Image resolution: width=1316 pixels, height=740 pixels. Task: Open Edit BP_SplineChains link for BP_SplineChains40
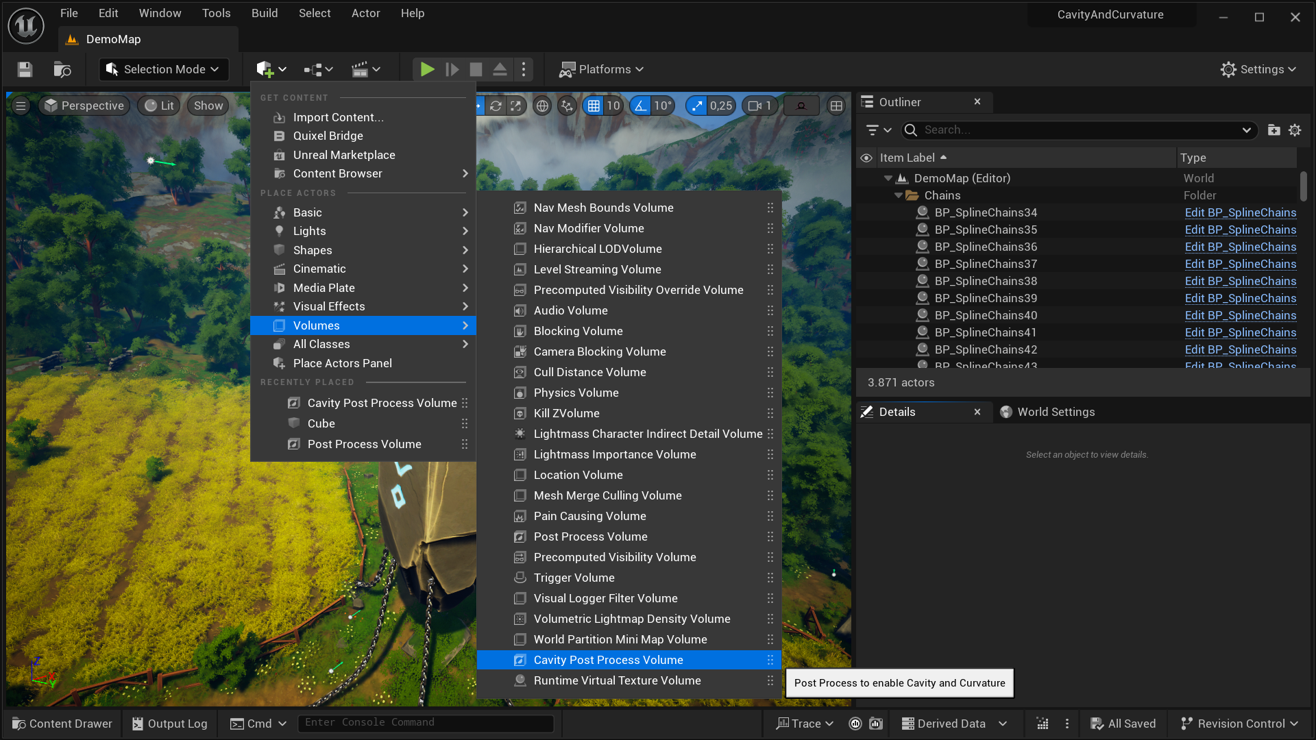pos(1241,315)
